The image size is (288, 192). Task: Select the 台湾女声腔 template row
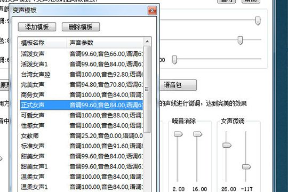pyautogui.click(x=81, y=75)
